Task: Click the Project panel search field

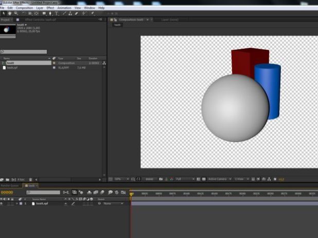Action: tap(25, 52)
